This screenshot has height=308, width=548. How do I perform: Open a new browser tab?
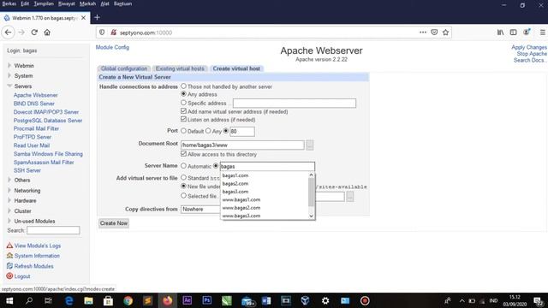click(x=97, y=17)
